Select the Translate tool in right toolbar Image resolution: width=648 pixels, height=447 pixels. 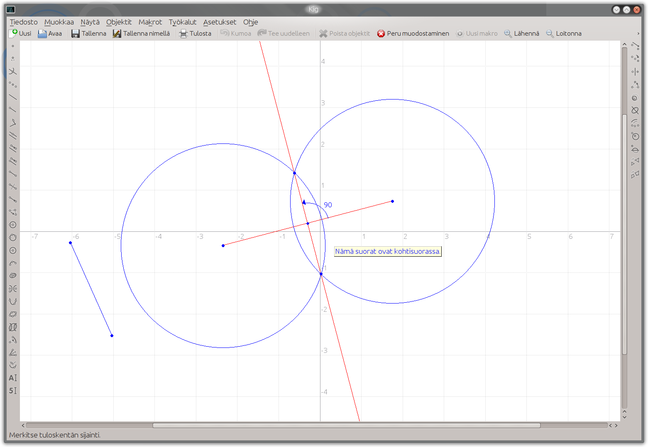tap(635, 46)
